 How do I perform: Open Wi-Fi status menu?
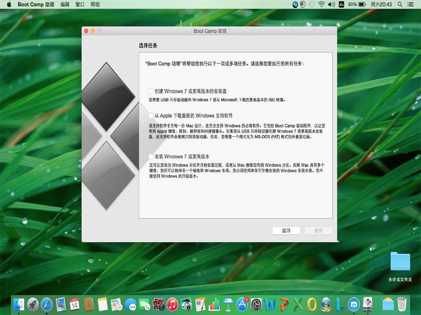click(321, 4)
